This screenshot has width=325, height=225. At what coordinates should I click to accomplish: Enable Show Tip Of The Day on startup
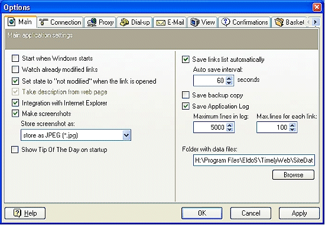click(15, 150)
